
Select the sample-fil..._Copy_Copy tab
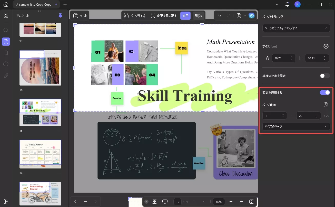tap(36, 5)
